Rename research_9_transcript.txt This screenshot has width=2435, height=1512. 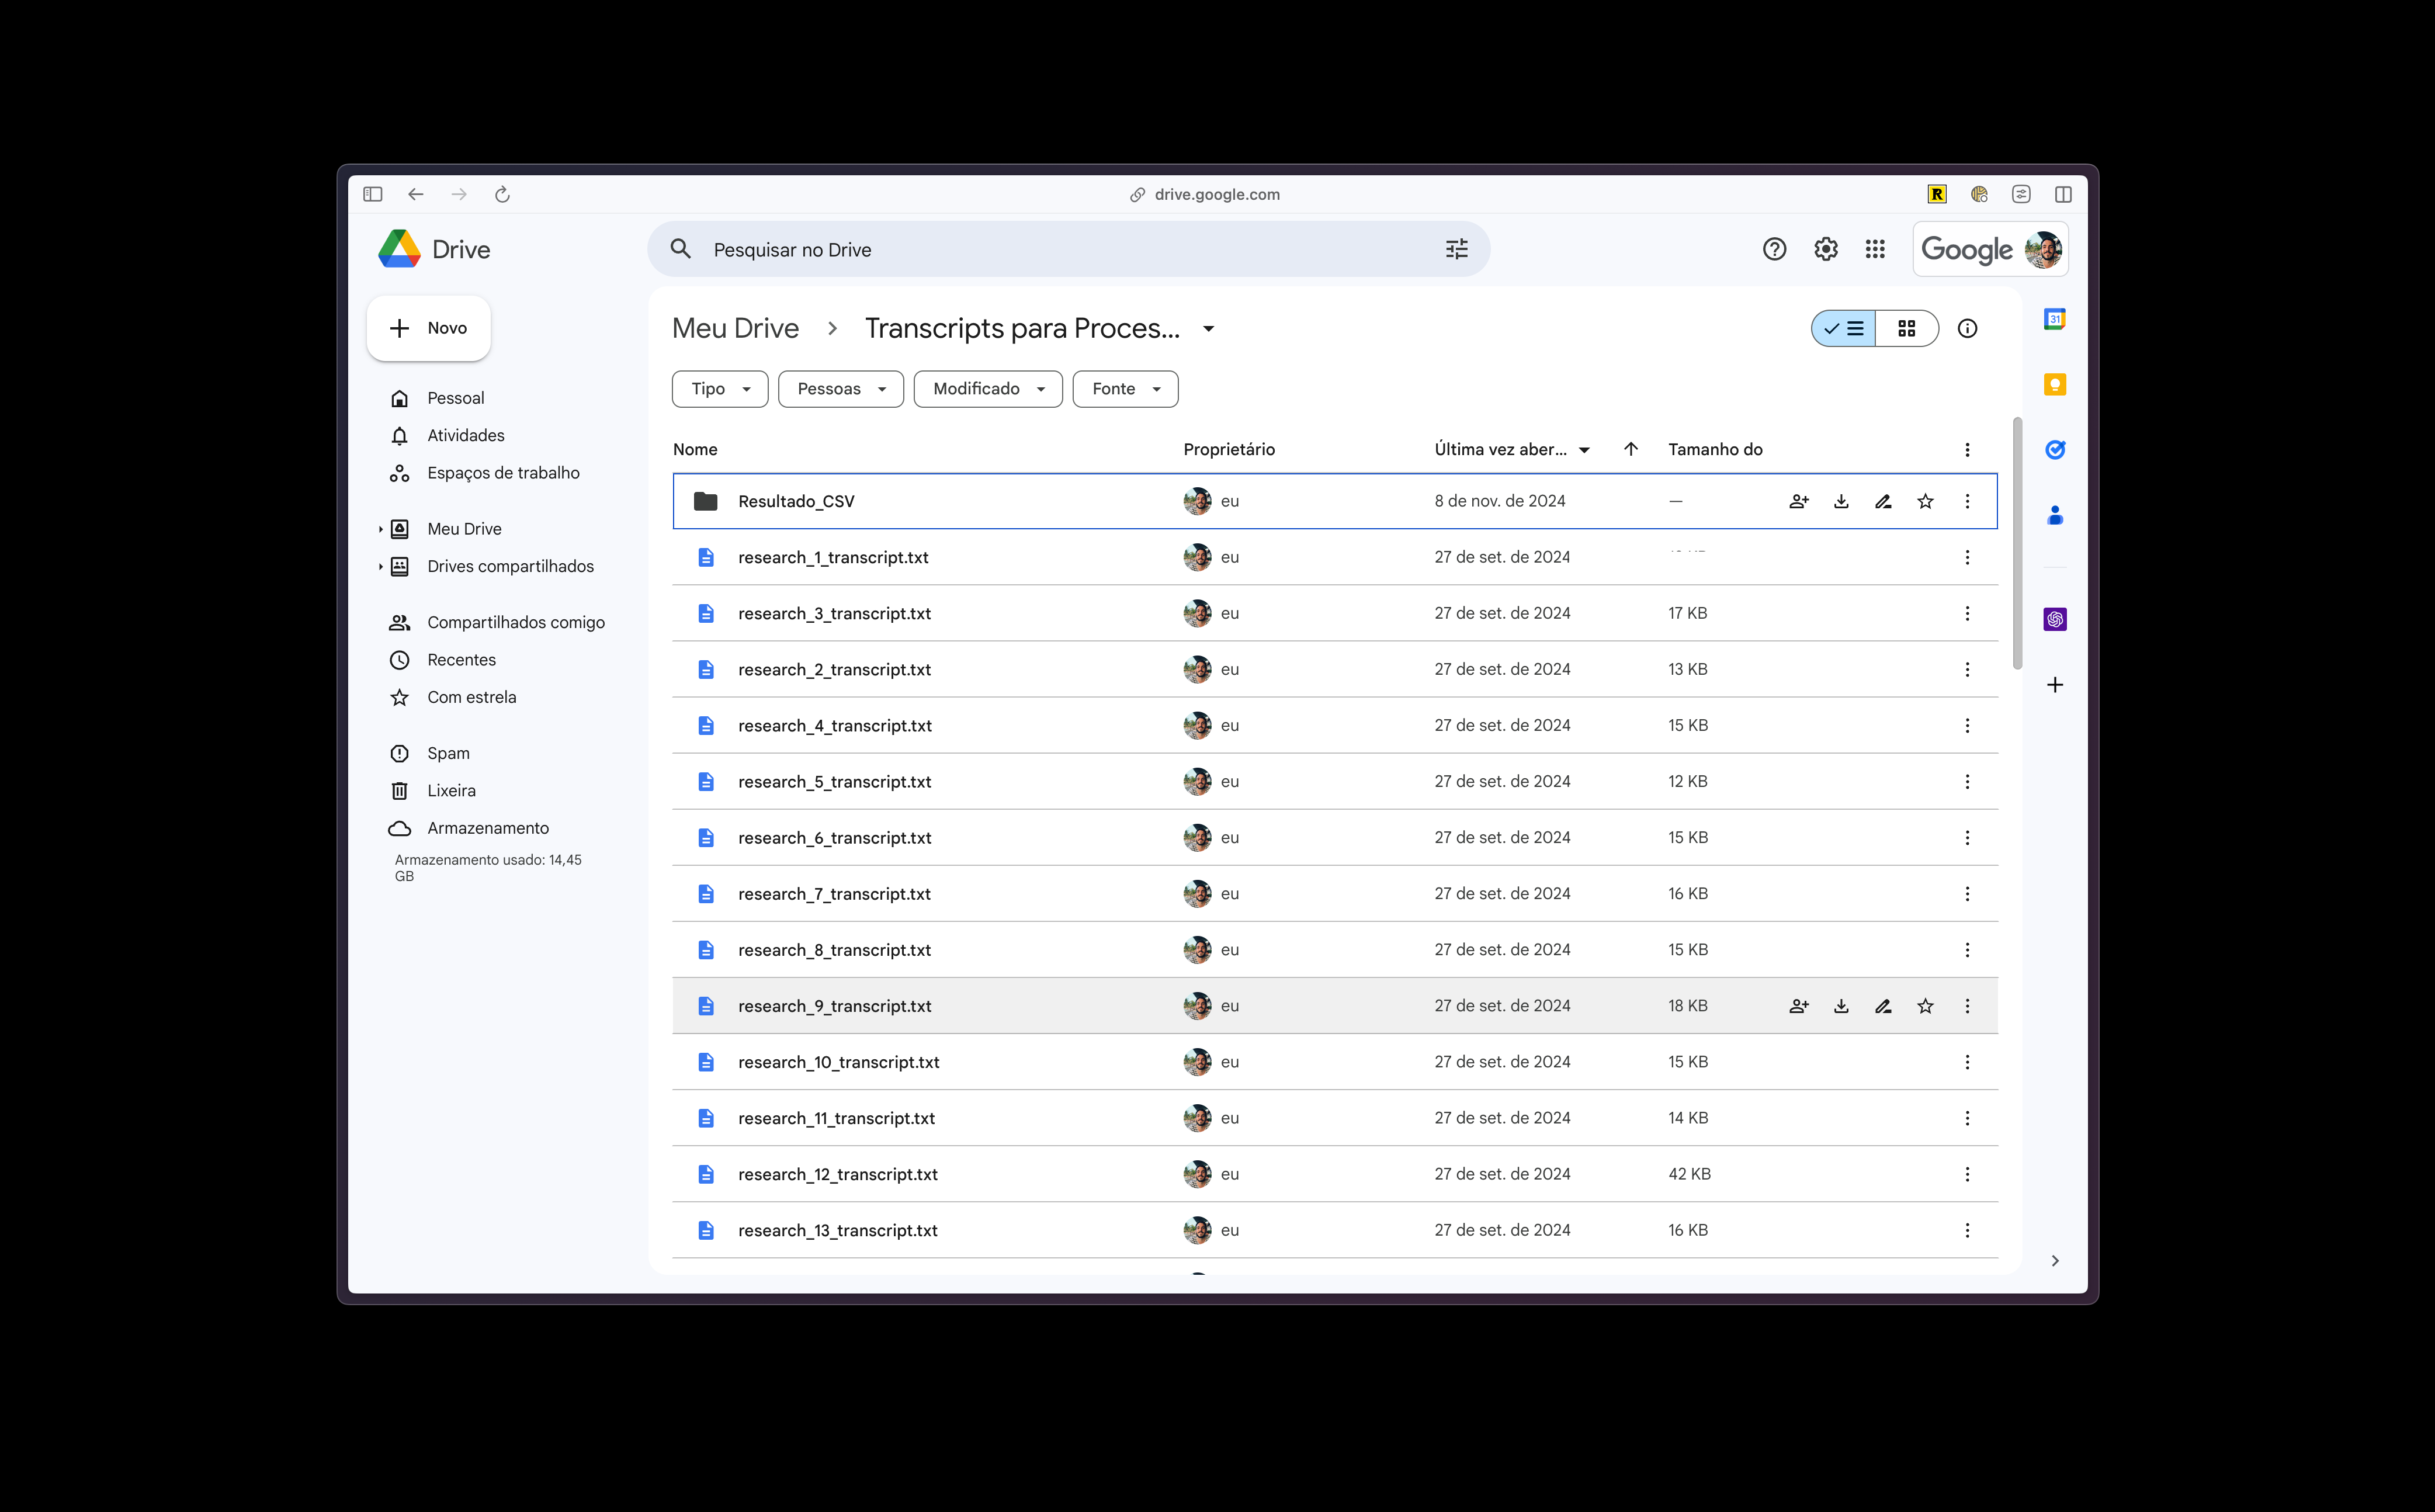tap(1883, 1006)
